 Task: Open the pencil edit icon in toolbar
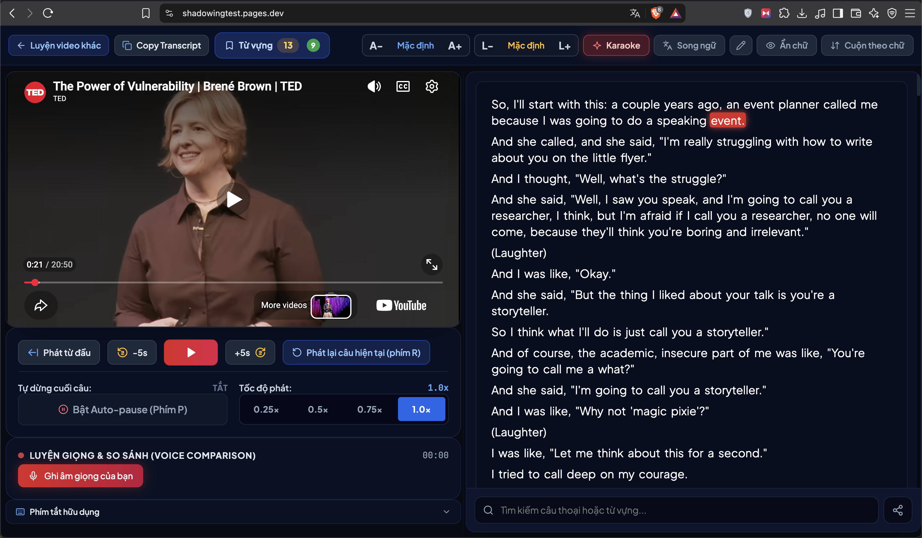(740, 45)
